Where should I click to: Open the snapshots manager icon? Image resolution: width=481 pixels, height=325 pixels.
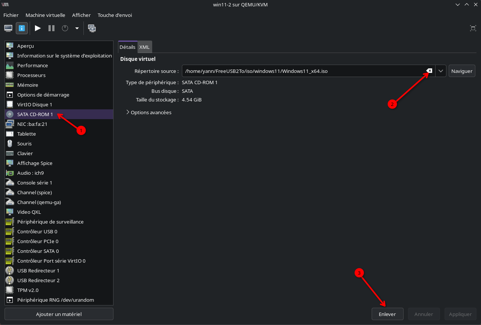[x=92, y=28]
